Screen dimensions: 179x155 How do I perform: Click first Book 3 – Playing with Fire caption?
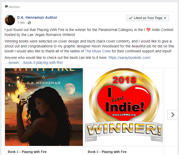pyautogui.click(x=27, y=152)
